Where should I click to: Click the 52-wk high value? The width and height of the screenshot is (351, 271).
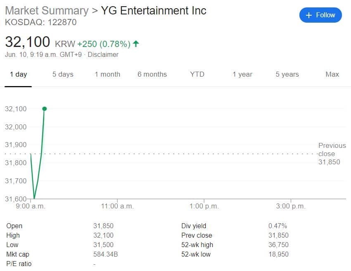[x=278, y=245]
